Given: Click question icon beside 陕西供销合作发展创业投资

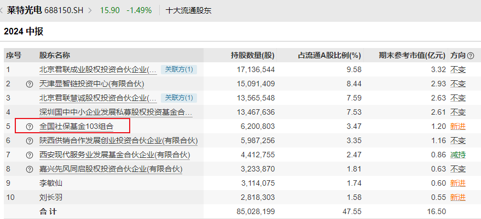Looking at the screenshot, I should pyautogui.click(x=30, y=141).
